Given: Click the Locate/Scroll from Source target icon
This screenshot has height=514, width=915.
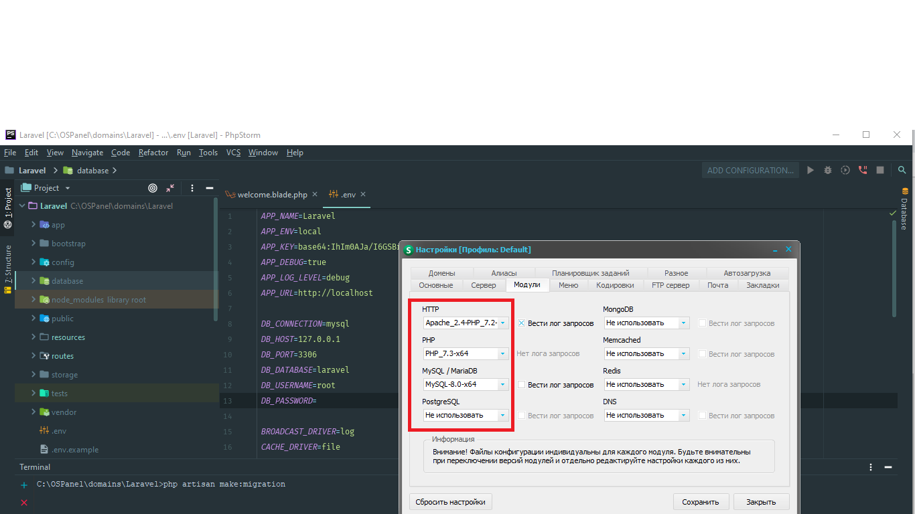Looking at the screenshot, I should (153, 188).
